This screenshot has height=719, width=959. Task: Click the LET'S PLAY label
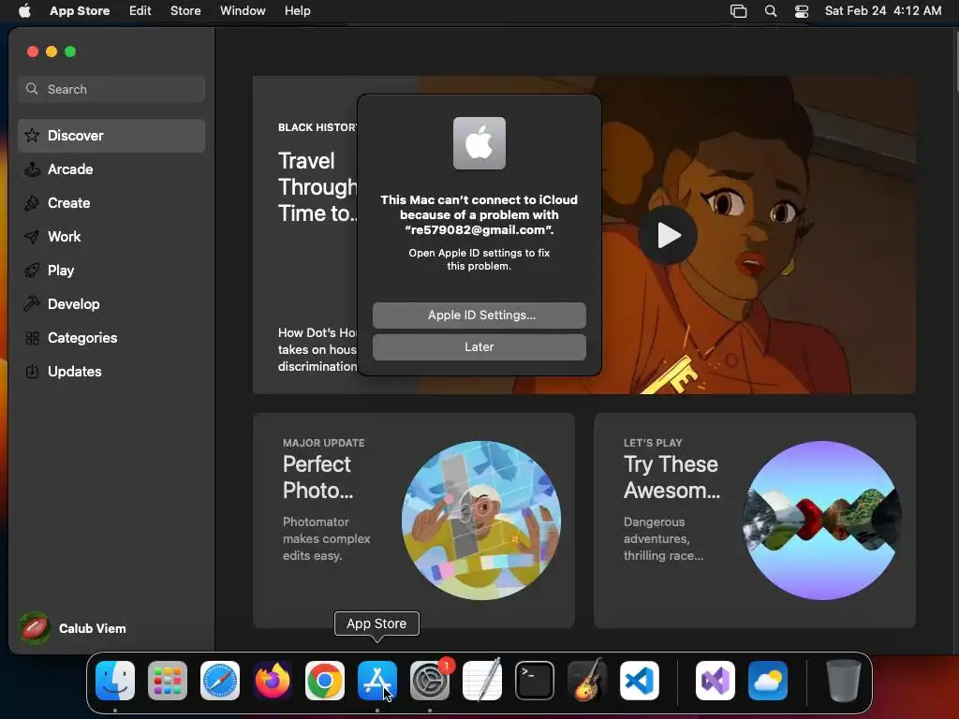(x=653, y=443)
